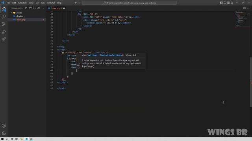Close unsaved index.php tab dot
Viewport: 252px width, 141px height.
64,8
